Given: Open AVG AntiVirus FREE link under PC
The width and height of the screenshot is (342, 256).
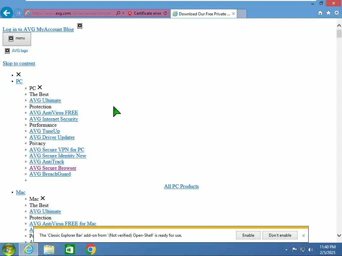Looking at the screenshot, I should pos(54,113).
